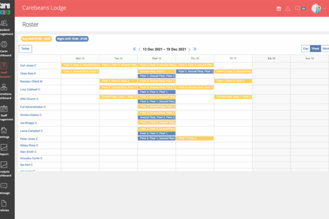Jump forward with the double right arrow
The height and width of the screenshot is (219, 329).
point(195,49)
